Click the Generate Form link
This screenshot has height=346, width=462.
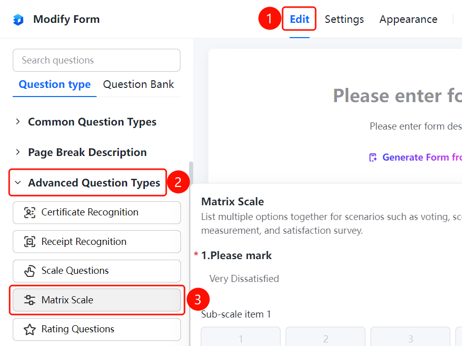(x=422, y=158)
